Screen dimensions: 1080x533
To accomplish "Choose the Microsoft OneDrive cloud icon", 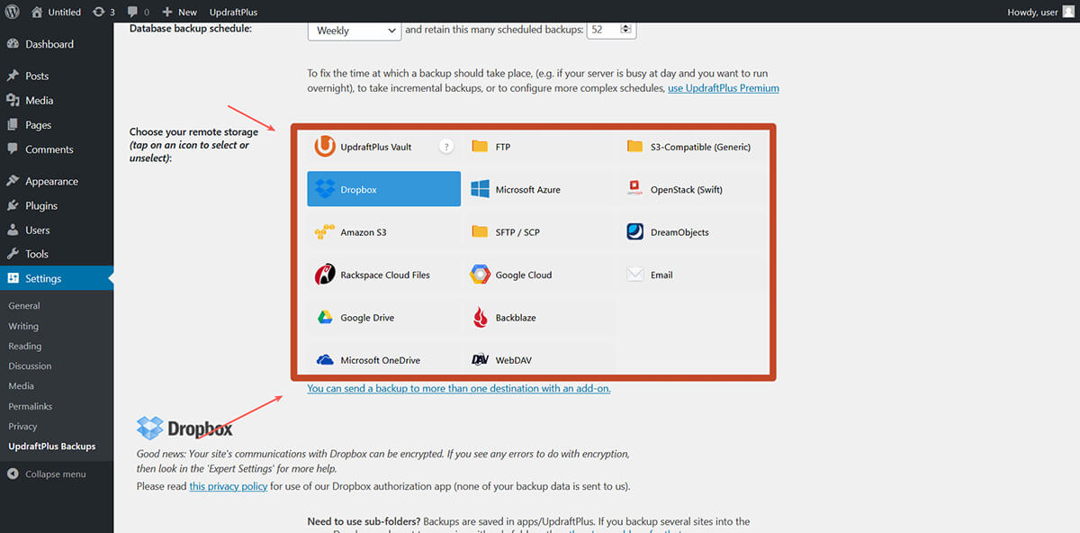I will click(x=324, y=360).
